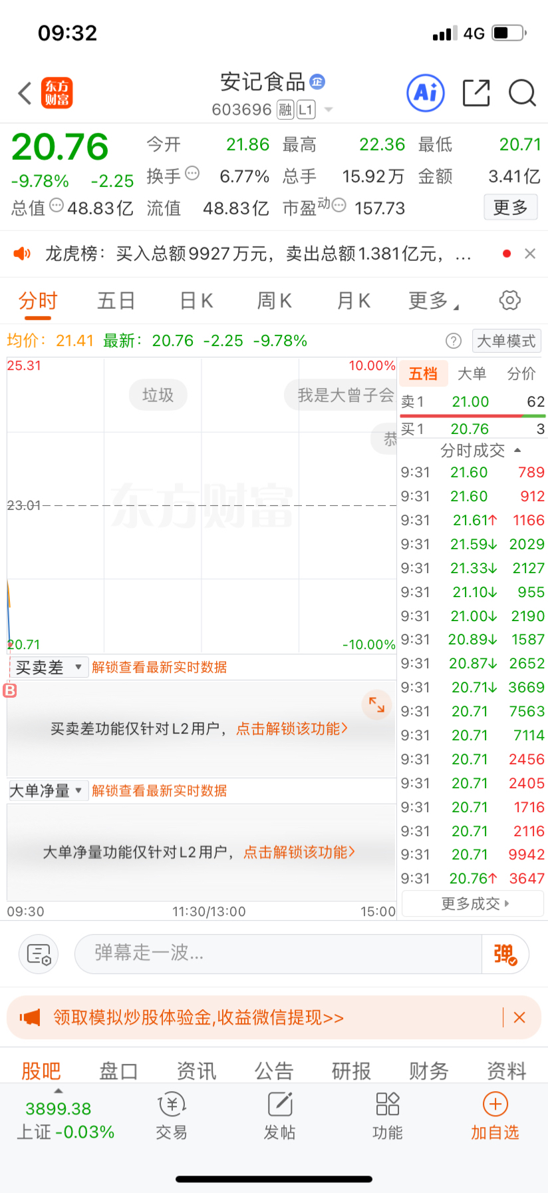Viewport: 548px width, 1193px height.
Task: Tap the 发帖 compose post icon
Action: tap(280, 1116)
